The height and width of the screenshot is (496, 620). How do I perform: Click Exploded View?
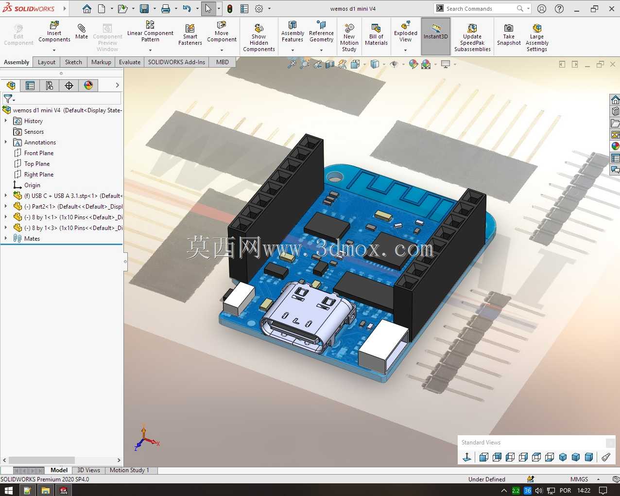(405, 31)
